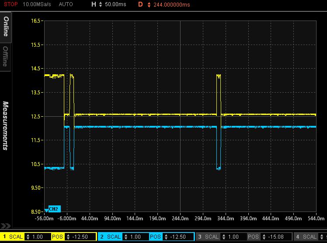This screenshot has height=243, width=327.
Task: Click channel 3 POS value -15.08
Action: click(x=275, y=237)
